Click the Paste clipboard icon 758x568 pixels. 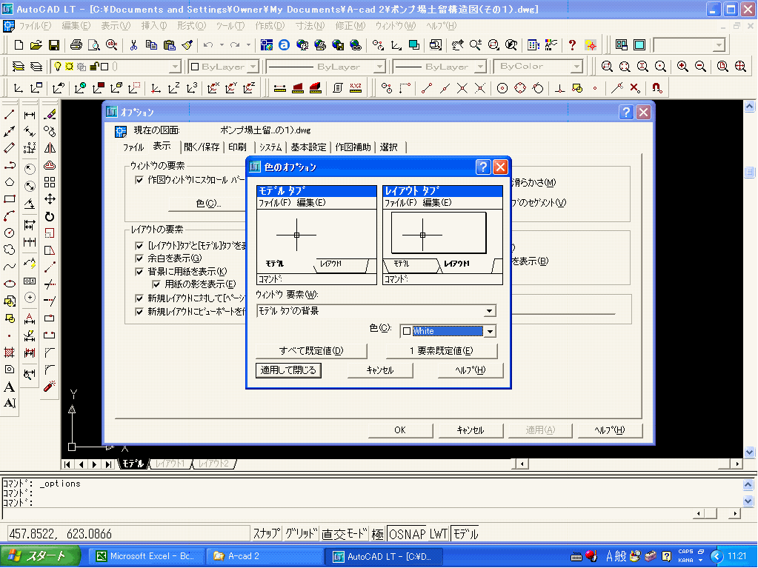click(169, 45)
